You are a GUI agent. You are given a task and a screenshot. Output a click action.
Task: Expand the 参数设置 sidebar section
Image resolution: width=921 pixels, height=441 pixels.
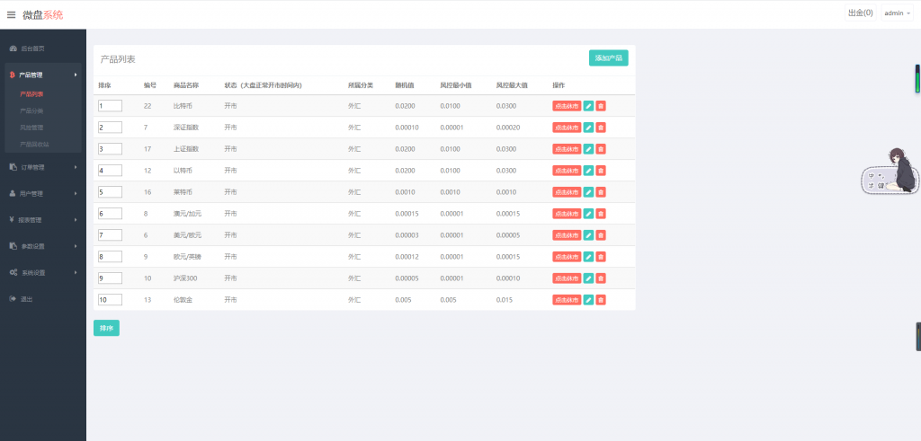[43, 246]
